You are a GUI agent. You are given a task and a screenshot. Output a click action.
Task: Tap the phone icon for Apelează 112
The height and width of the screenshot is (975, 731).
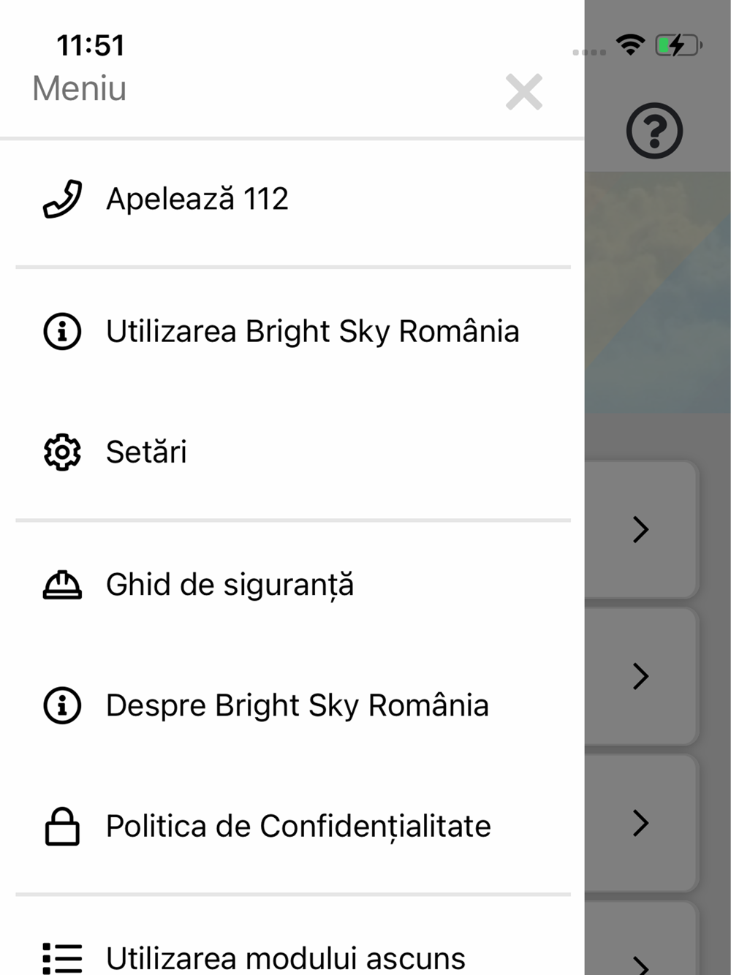pos(62,200)
